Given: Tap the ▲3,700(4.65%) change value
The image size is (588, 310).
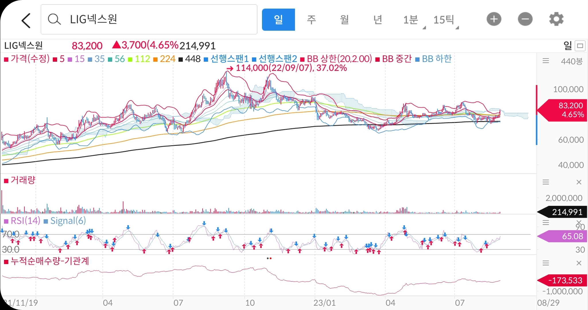Looking at the screenshot, I should pyautogui.click(x=145, y=45).
